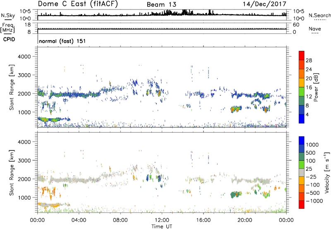Image resolution: width=331 pixels, height=229 pixels.
Task: Click the 'N.Sky' legend label
Action: pos(8,15)
